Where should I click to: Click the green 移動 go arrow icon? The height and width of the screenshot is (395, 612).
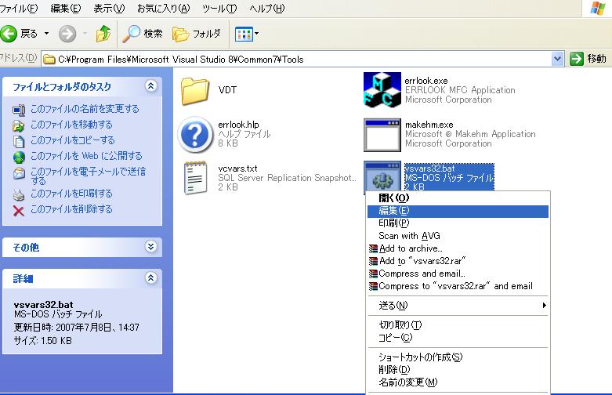pyautogui.click(x=576, y=59)
